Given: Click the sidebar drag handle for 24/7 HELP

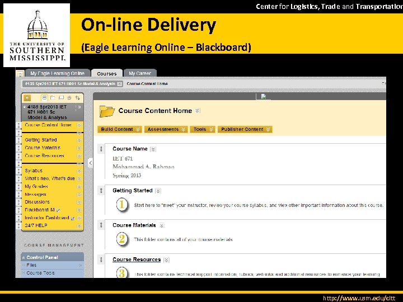Looking at the screenshot, I should 19,225.
